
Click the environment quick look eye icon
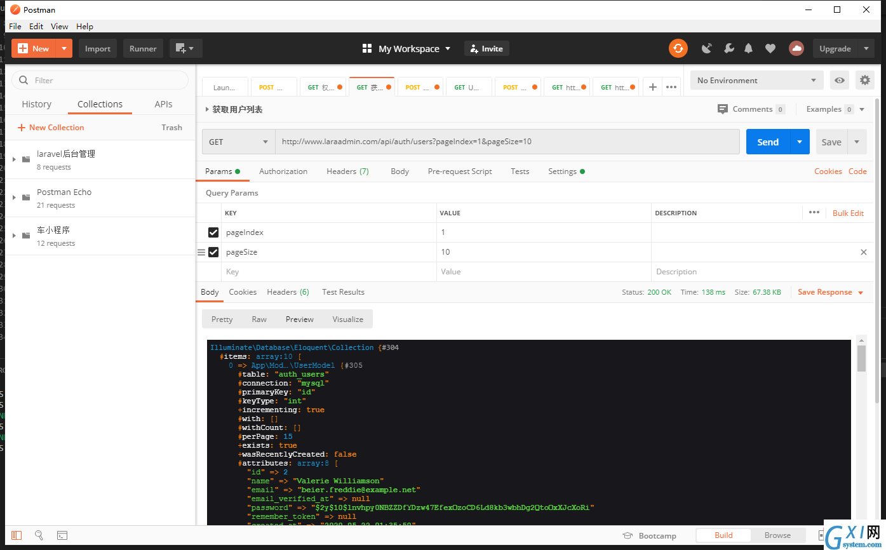(840, 81)
